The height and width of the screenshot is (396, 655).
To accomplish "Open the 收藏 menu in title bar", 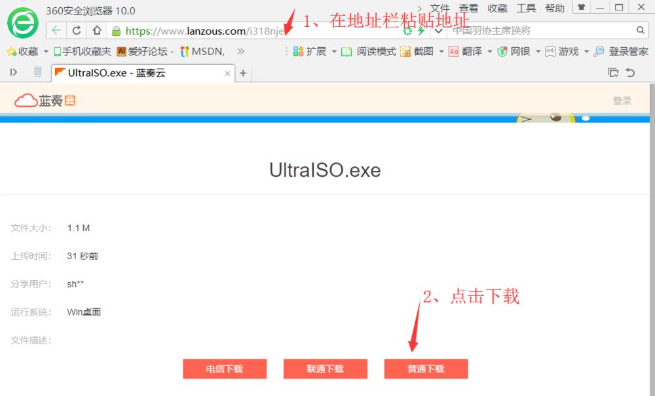I will pos(498,9).
